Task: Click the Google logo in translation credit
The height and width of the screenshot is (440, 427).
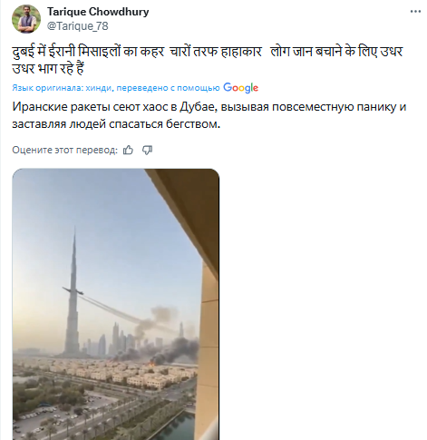Action: coord(240,88)
